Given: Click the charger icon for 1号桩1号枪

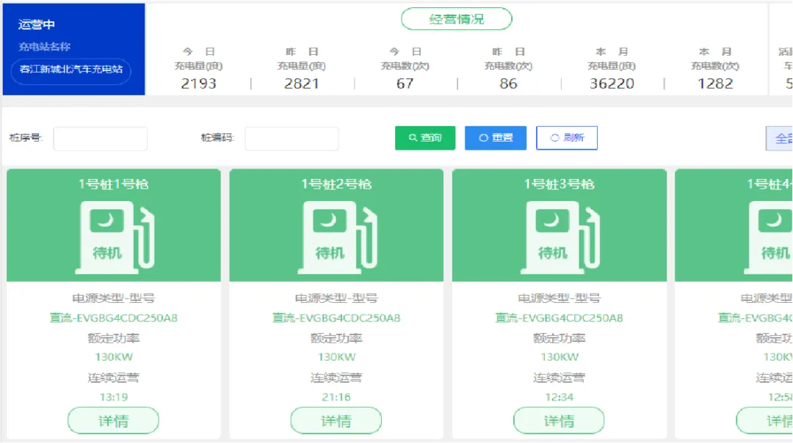Looking at the screenshot, I should click(x=115, y=238).
